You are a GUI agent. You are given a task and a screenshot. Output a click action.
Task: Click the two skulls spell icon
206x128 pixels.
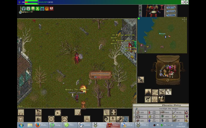[x=161, y=99]
